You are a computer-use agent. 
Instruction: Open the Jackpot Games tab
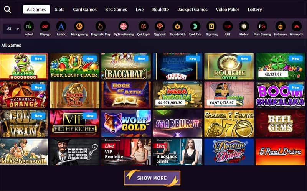point(193,9)
